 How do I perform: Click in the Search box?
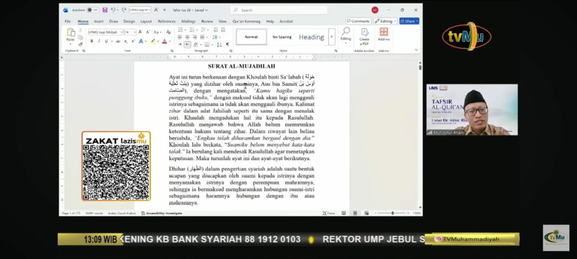coord(281,10)
